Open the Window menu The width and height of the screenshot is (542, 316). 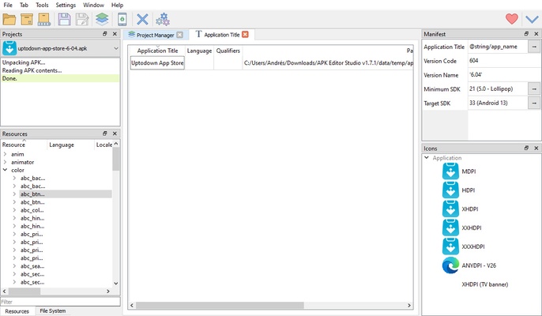pos(93,5)
